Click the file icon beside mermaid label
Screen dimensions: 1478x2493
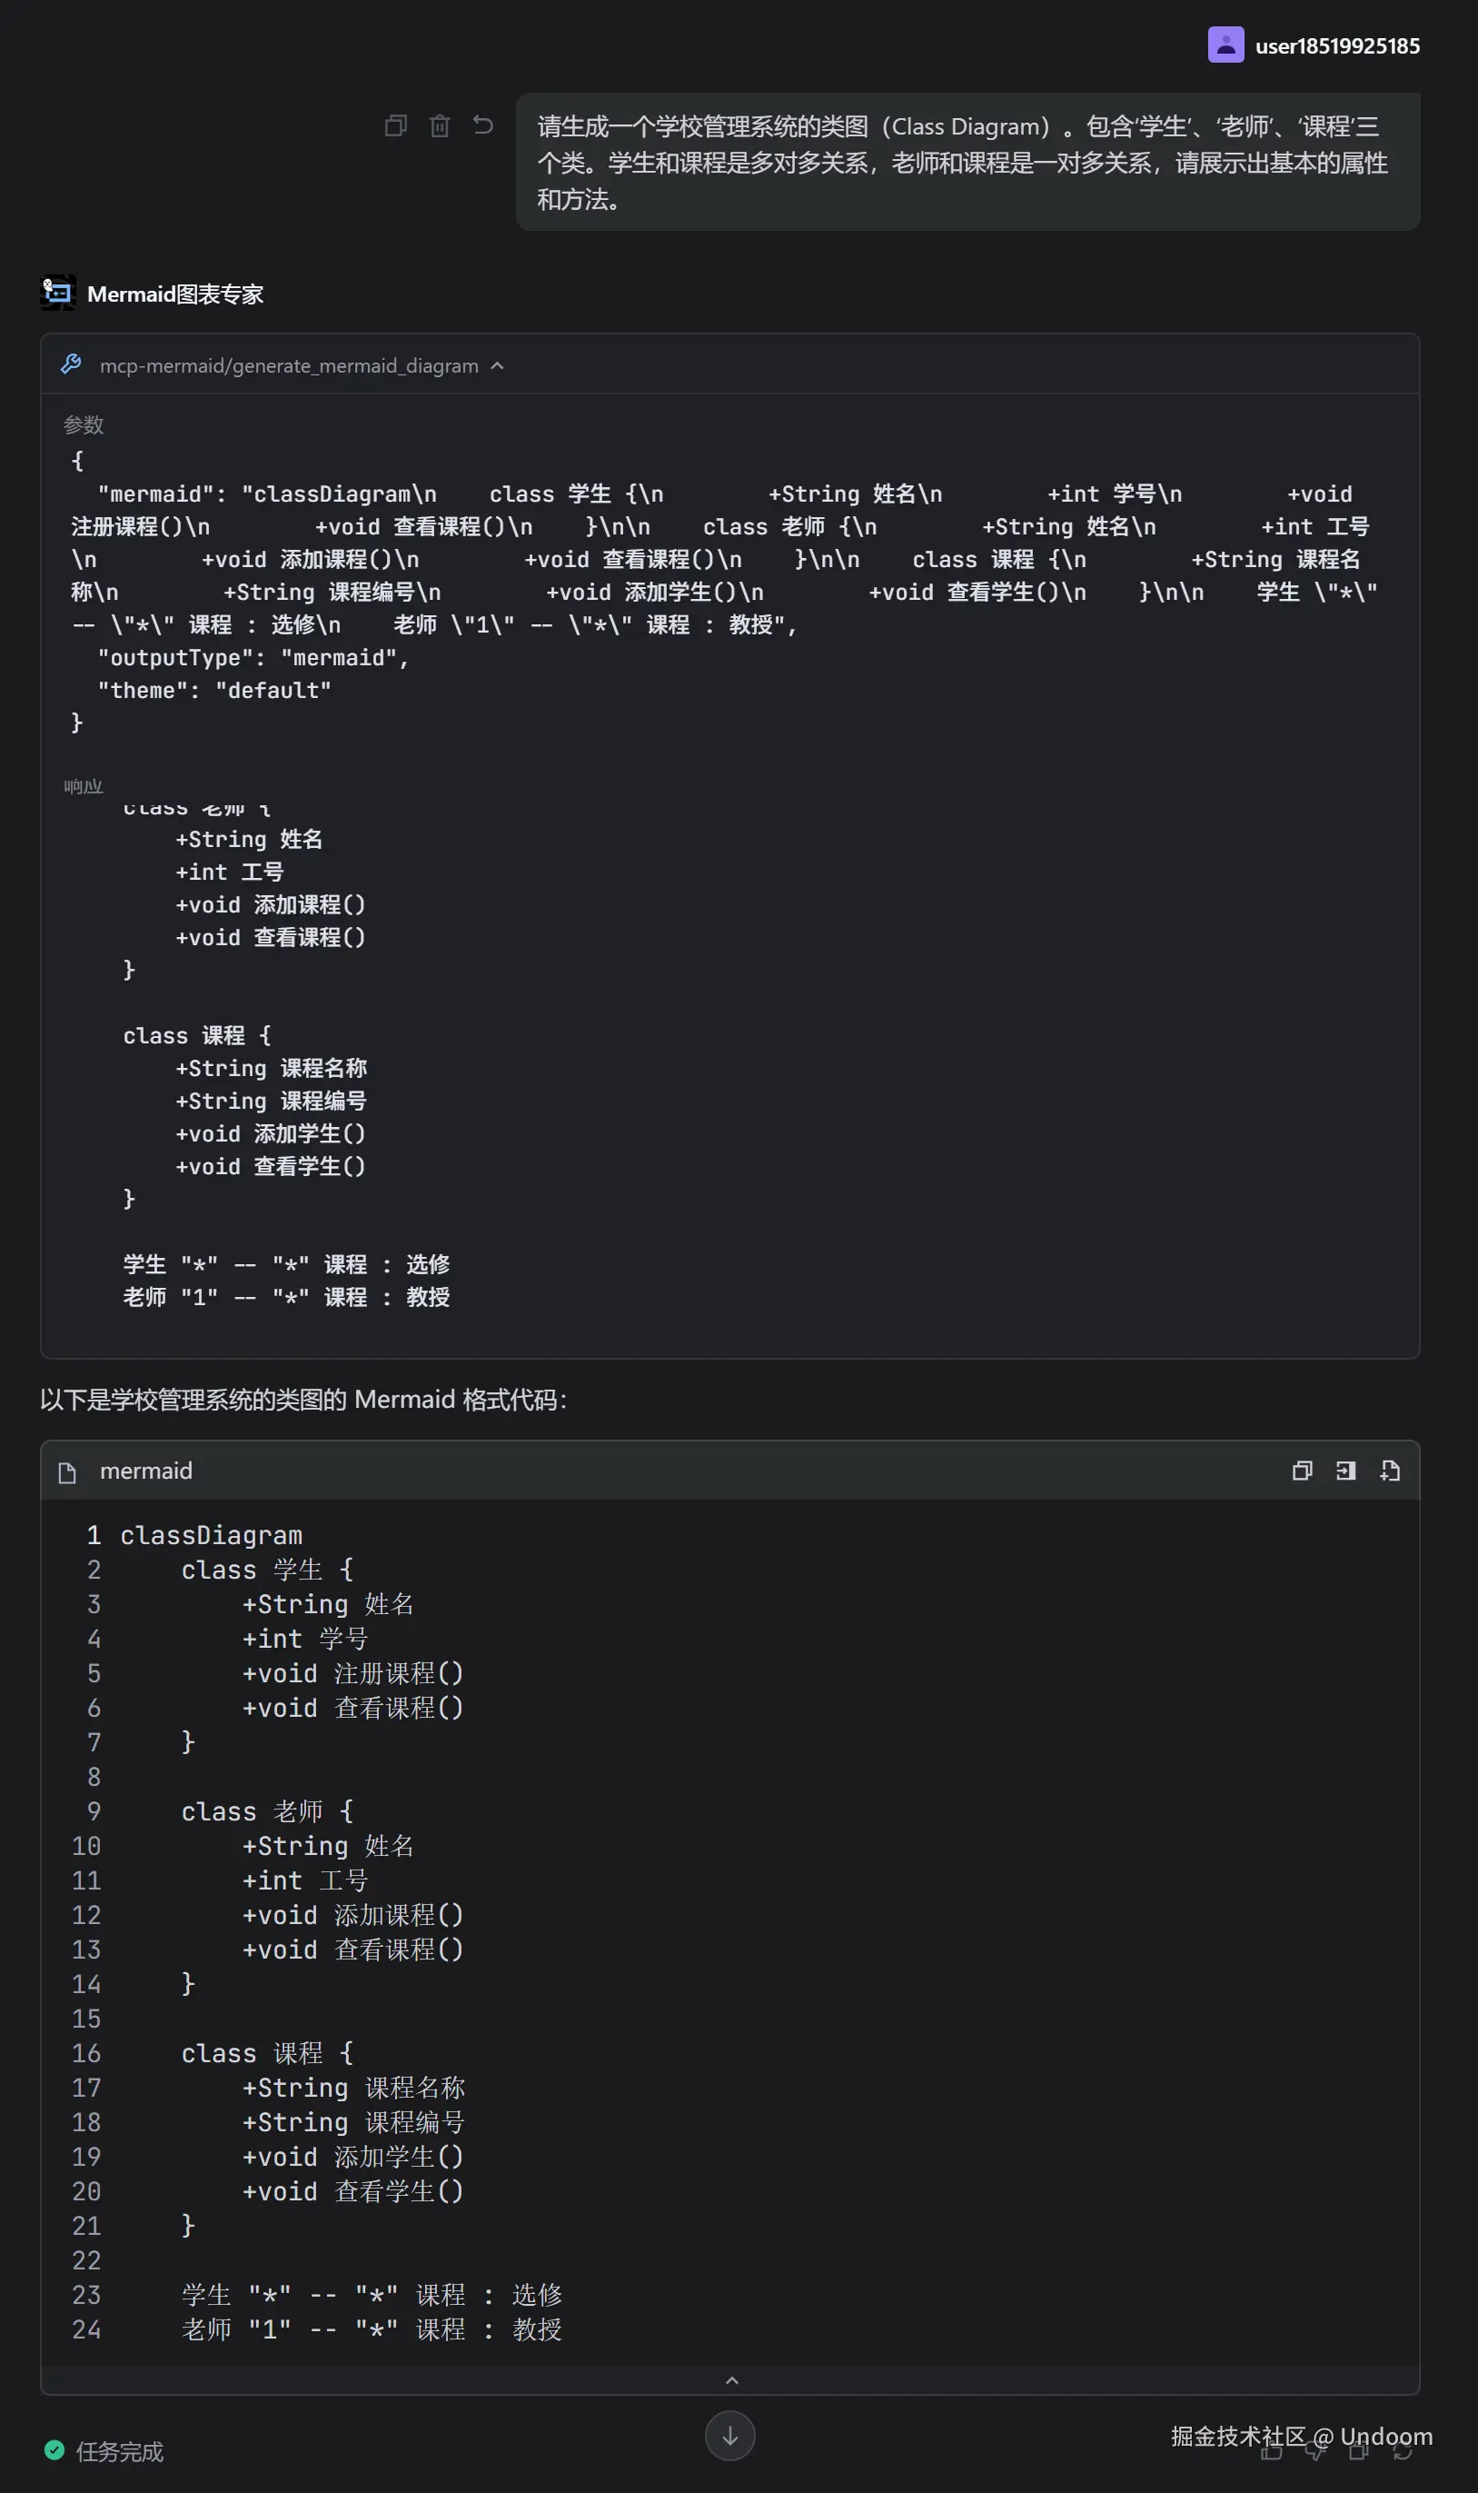pyautogui.click(x=68, y=1471)
